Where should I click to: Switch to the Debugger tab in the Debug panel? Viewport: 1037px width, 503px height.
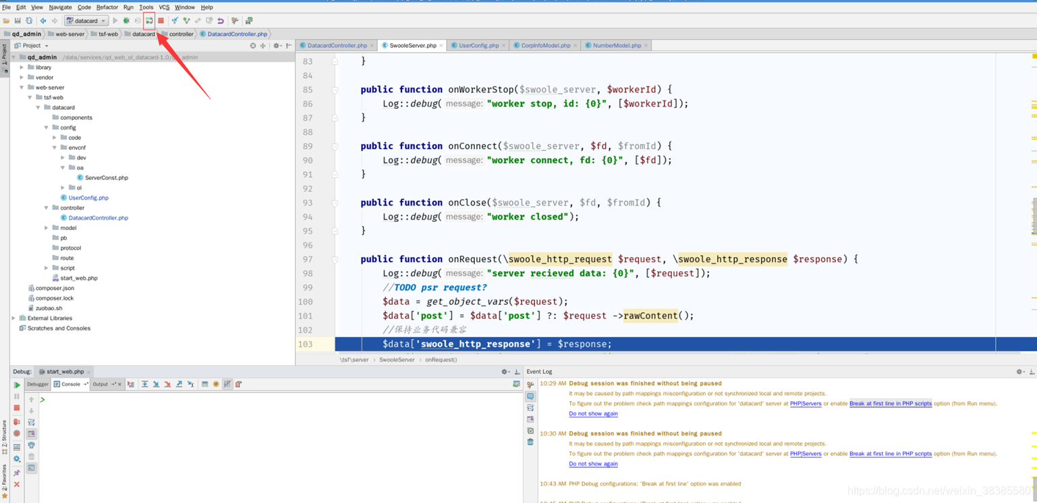pyautogui.click(x=38, y=384)
